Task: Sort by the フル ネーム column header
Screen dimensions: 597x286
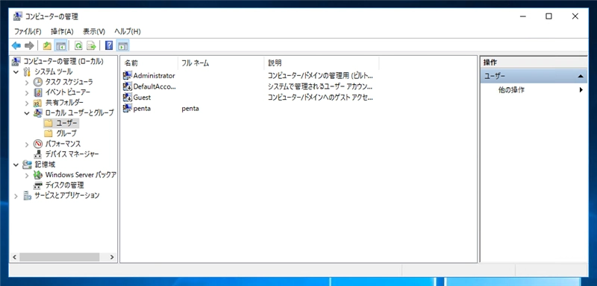Action: tap(221, 63)
